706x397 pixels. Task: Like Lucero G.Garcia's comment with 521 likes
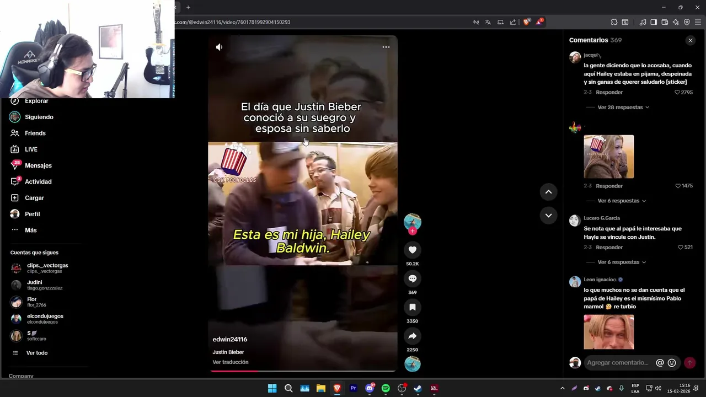click(680, 247)
